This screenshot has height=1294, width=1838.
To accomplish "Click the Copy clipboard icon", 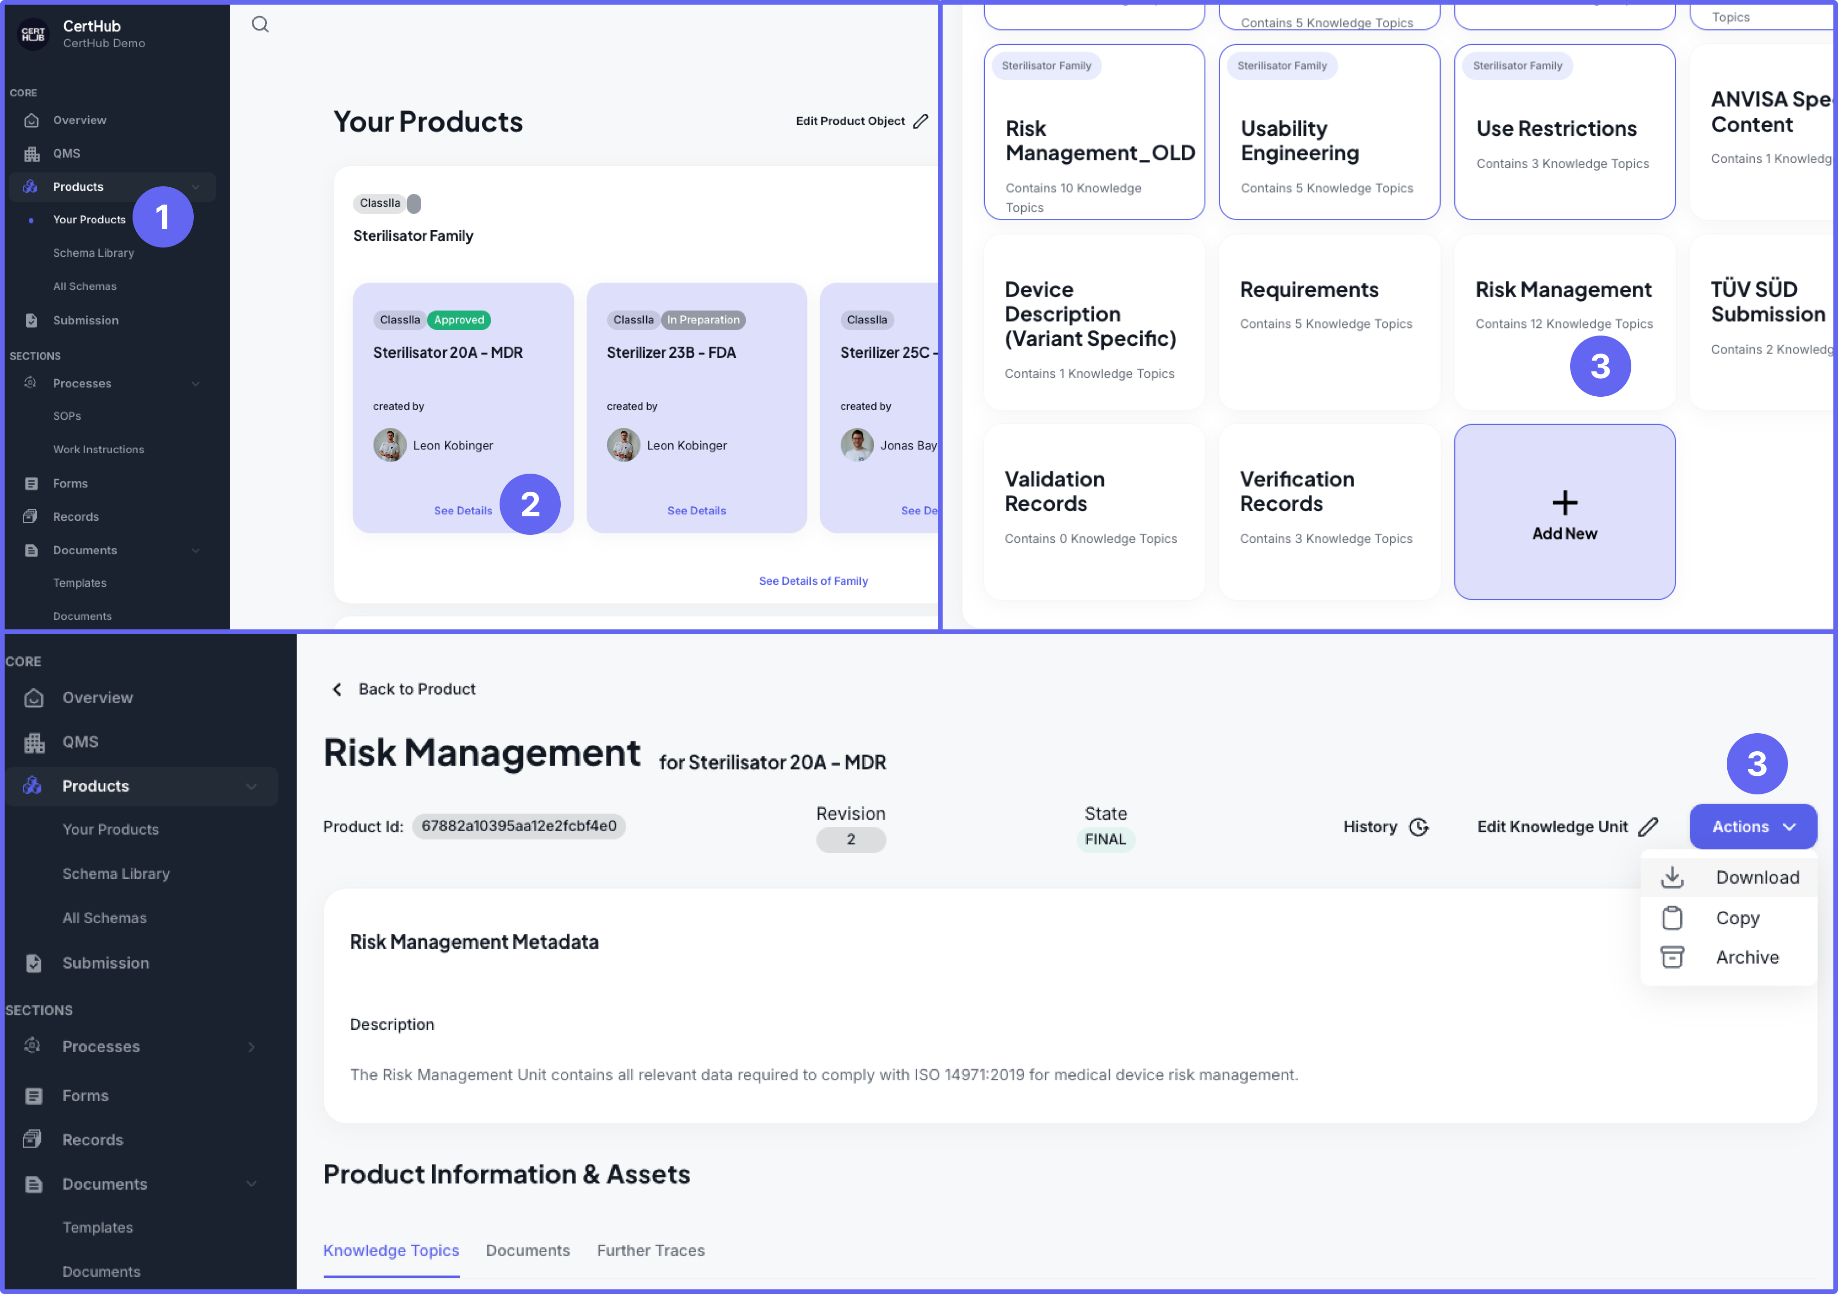I will click(1672, 918).
